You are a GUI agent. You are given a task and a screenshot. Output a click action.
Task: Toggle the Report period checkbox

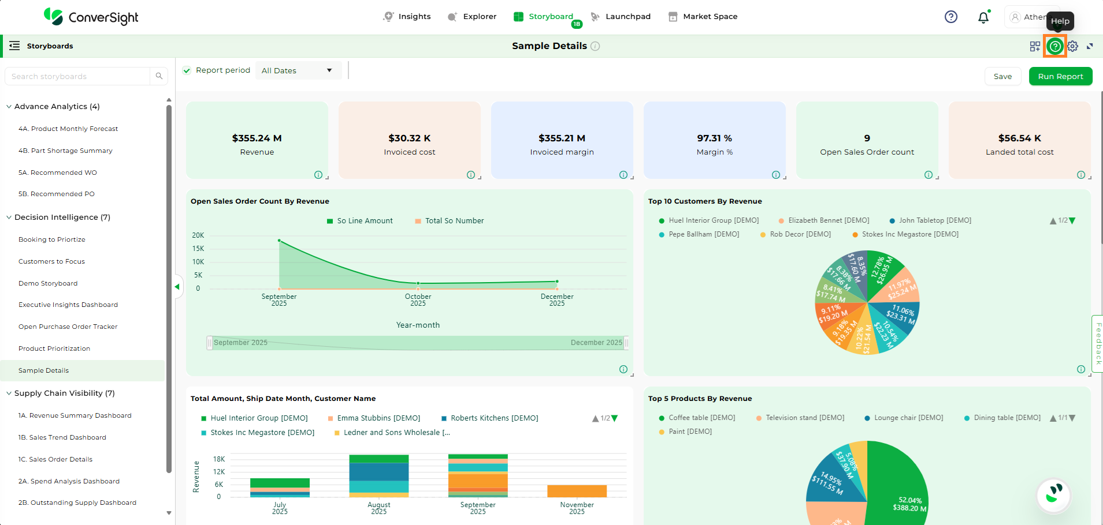187,70
